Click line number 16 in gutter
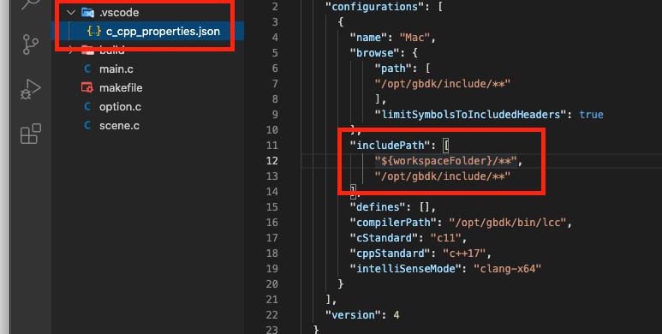Viewport: 662px width, 334px height. coord(271,223)
